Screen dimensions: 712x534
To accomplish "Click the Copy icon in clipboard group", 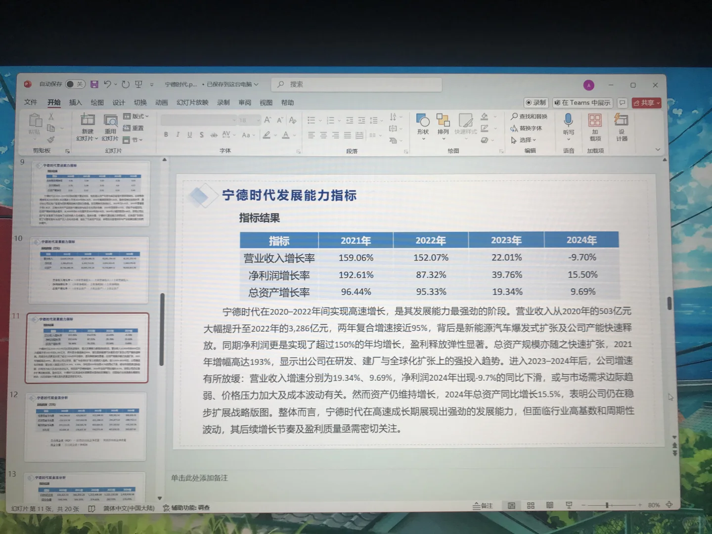I will point(51,128).
